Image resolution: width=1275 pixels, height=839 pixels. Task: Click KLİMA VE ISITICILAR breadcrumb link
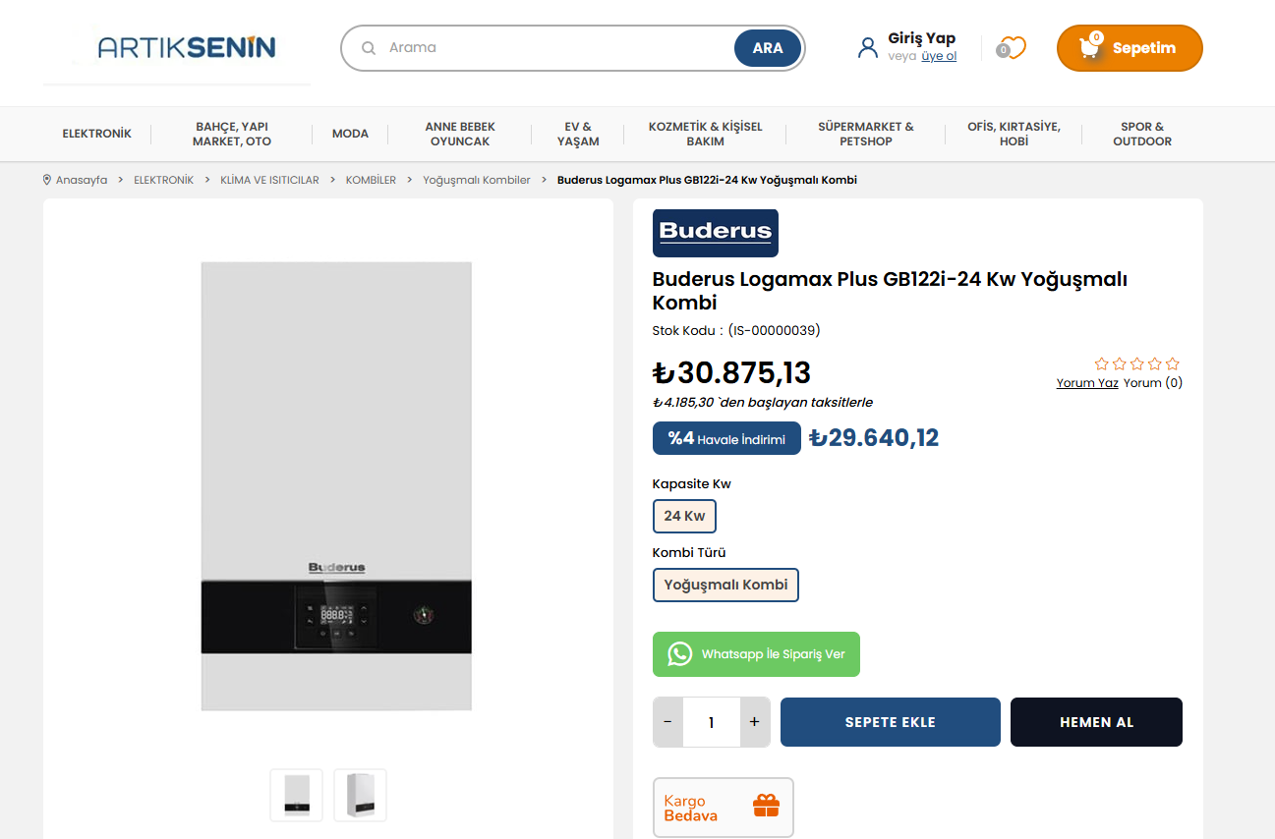pos(269,180)
